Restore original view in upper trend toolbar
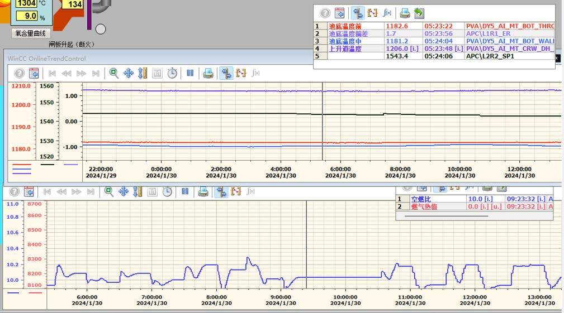 [x=157, y=73]
